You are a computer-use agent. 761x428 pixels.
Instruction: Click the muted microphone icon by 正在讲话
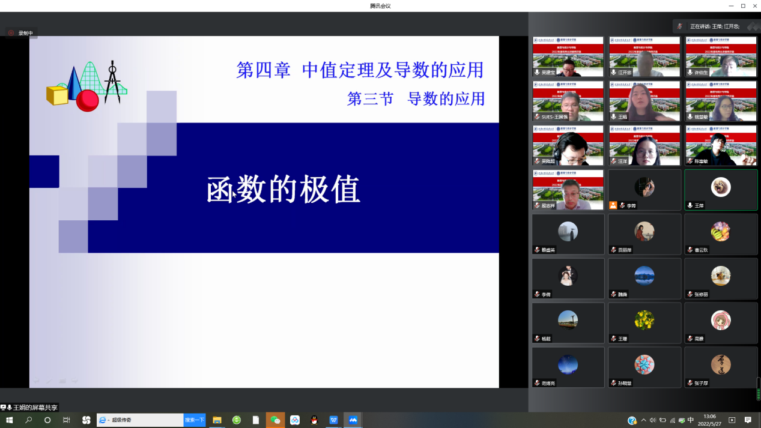pos(680,26)
